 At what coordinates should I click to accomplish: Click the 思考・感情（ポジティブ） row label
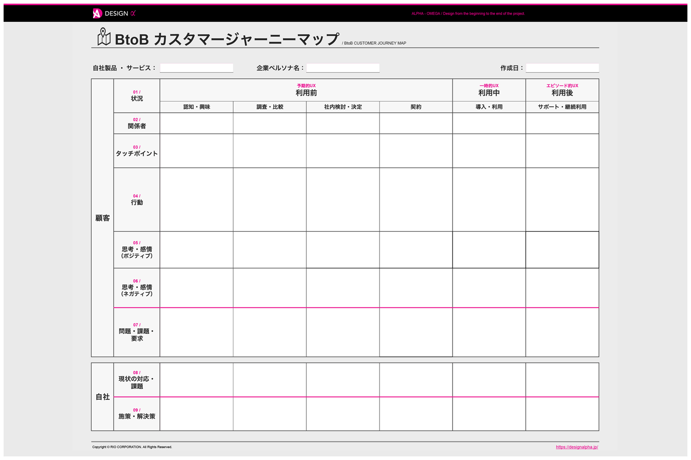tap(137, 250)
